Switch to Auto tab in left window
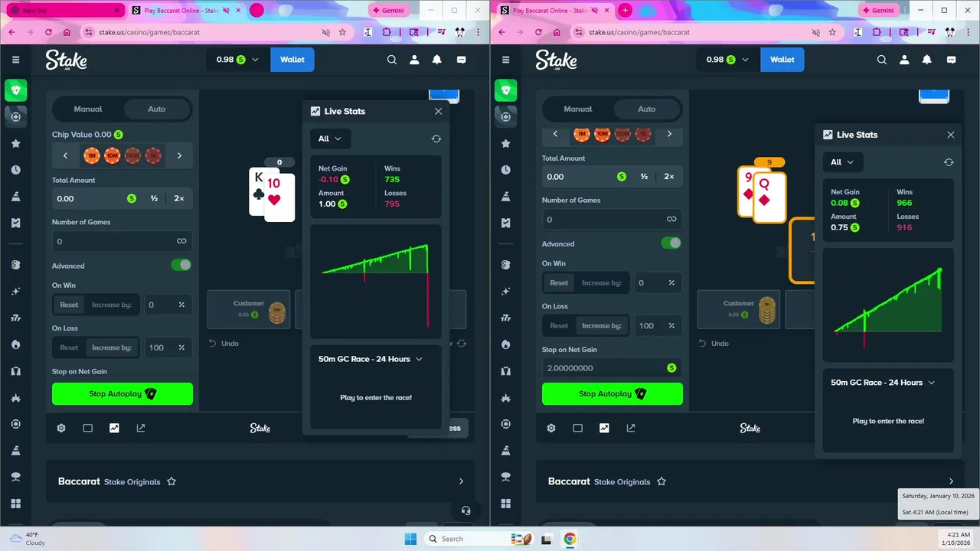Viewport: 980px width, 551px height. pos(157,109)
